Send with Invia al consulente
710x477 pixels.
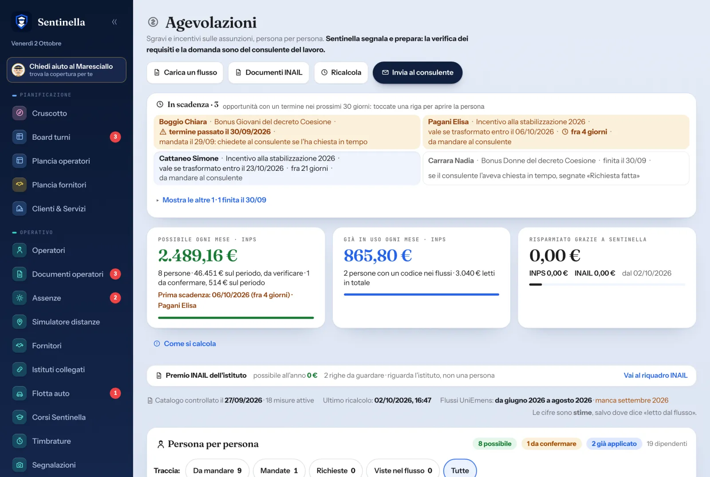pyautogui.click(x=418, y=72)
